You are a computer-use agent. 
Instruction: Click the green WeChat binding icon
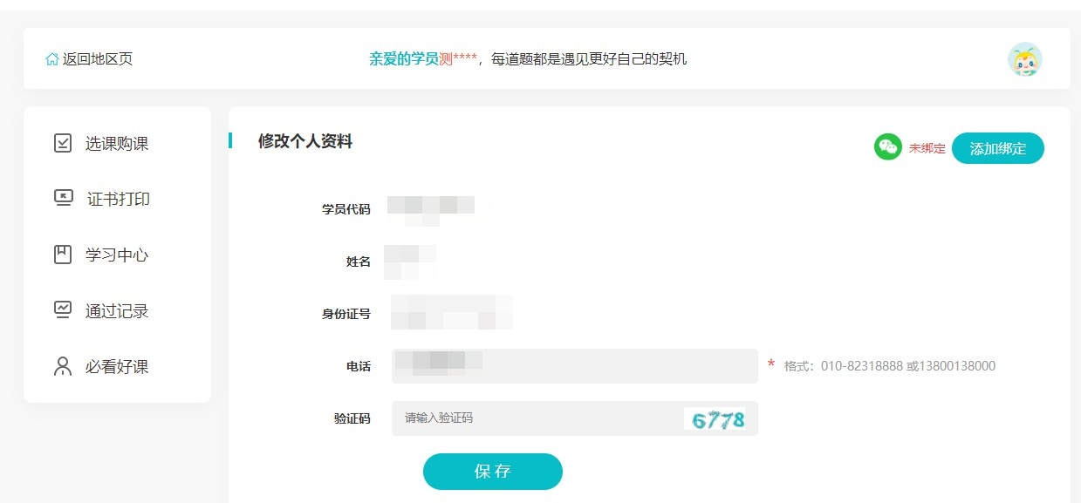tap(886, 147)
